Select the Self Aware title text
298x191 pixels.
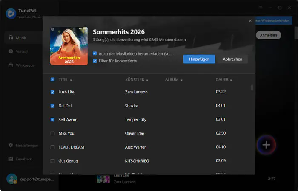point(68,120)
